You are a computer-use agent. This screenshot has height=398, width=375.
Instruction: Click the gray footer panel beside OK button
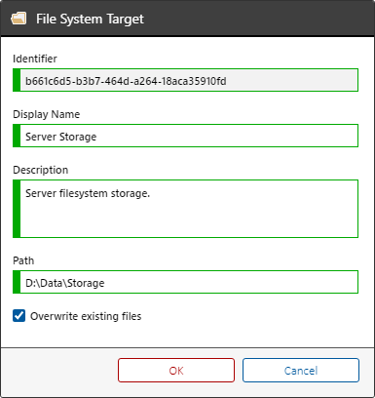pos(59,371)
